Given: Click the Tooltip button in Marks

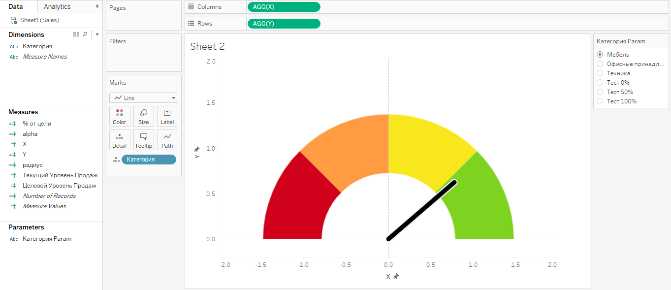Looking at the screenshot, I should (x=143, y=140).
